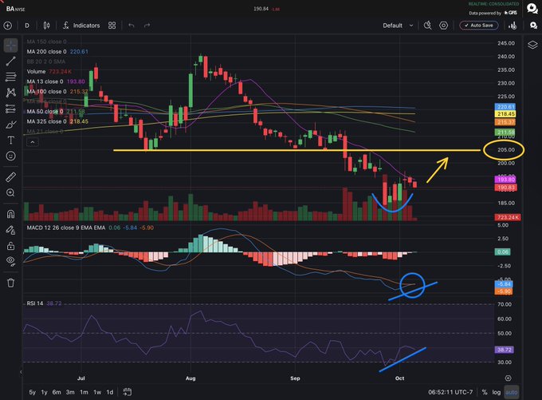Toggle the Auto Save switch
The height and width of the screenshot is (400, 542).
tap(479, 26)
